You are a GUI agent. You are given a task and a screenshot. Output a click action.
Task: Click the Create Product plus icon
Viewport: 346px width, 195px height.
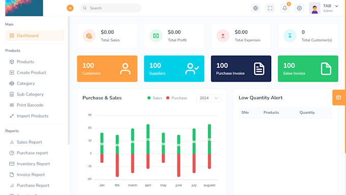12,73
